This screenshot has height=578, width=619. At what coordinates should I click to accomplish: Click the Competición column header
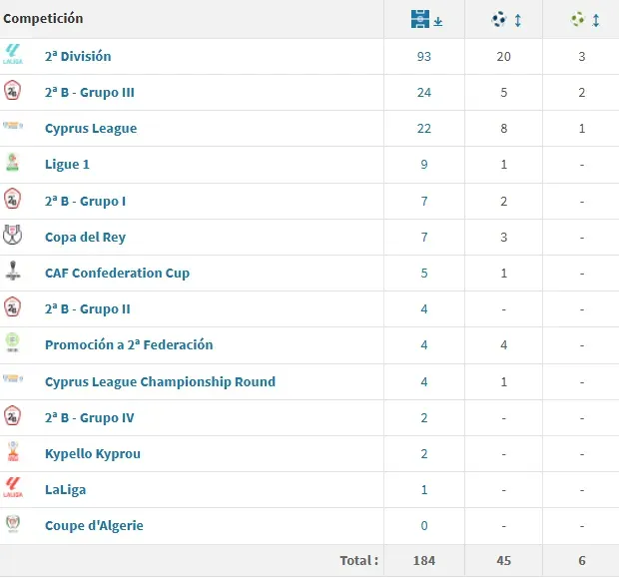tap(44, 19)
